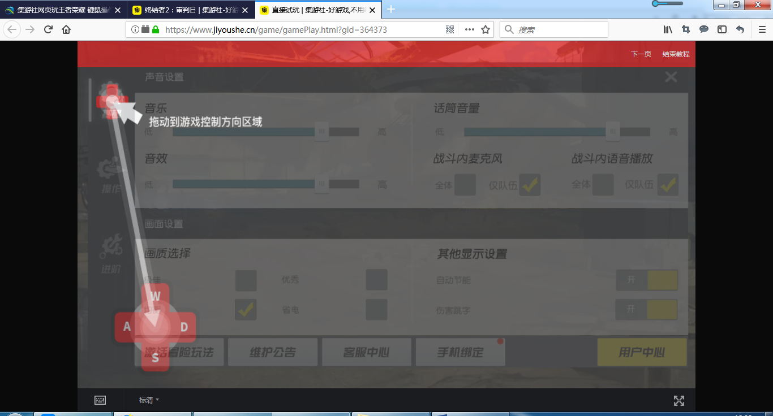Screen dimensions: 773x416
Task: Click 下一页 tutorial link
Action: tap(641, 54)
